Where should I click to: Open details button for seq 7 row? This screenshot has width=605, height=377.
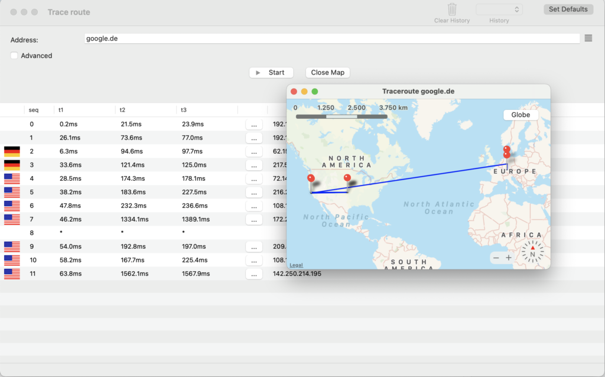[x=254, y=220]
